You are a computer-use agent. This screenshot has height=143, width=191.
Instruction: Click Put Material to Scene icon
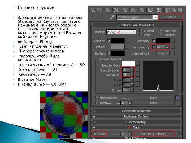pos(99,10)
